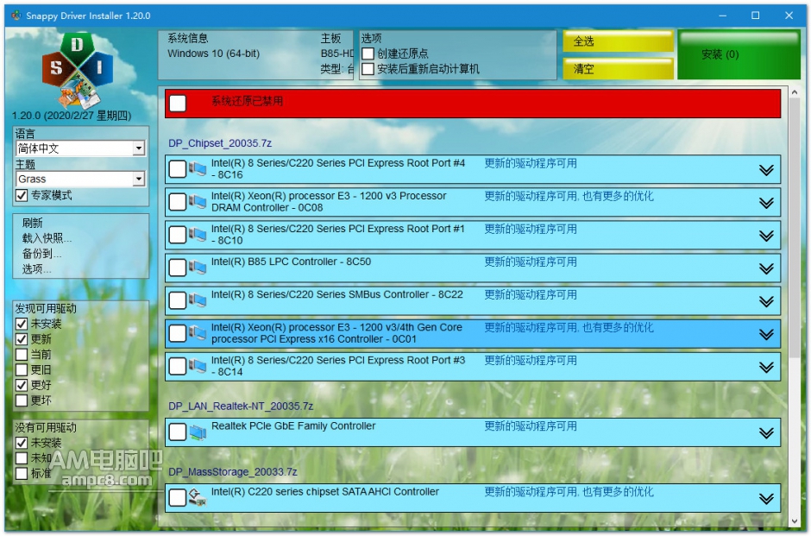Click 刷新 in the side menu
Viewport: 811px width, 536px height.
tap(32, 223)
